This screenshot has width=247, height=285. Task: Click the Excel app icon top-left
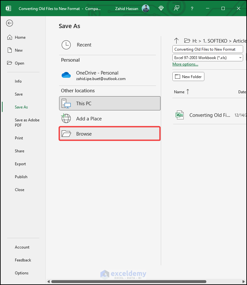(8, 8)
